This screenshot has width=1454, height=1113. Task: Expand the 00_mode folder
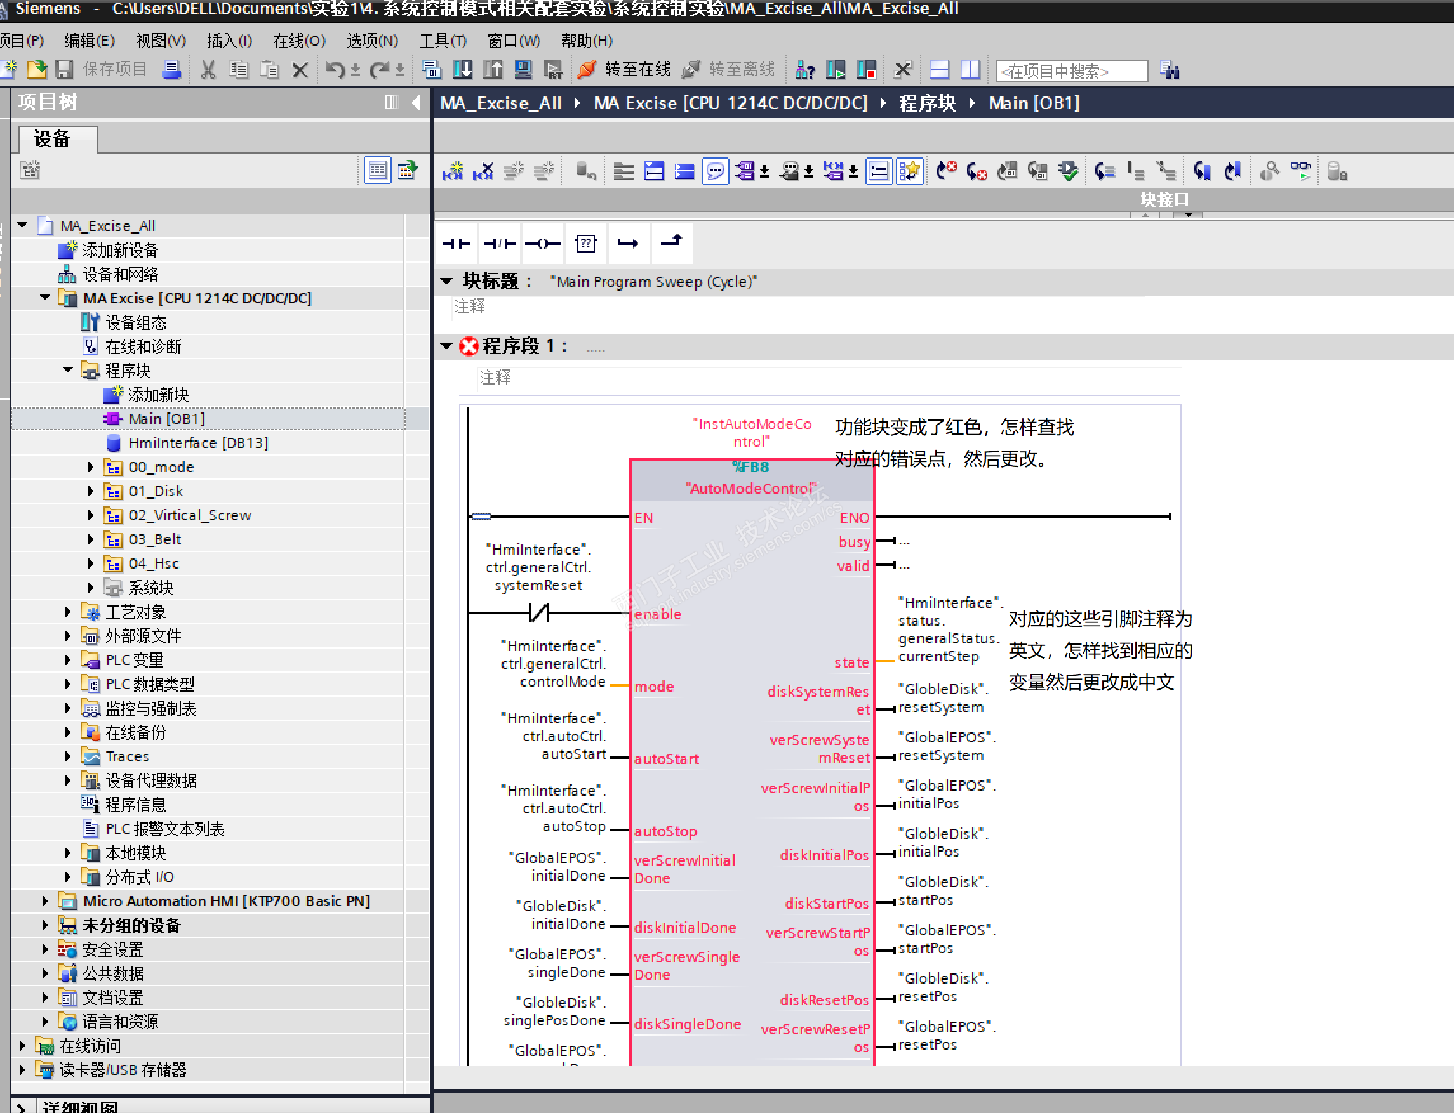91,467
